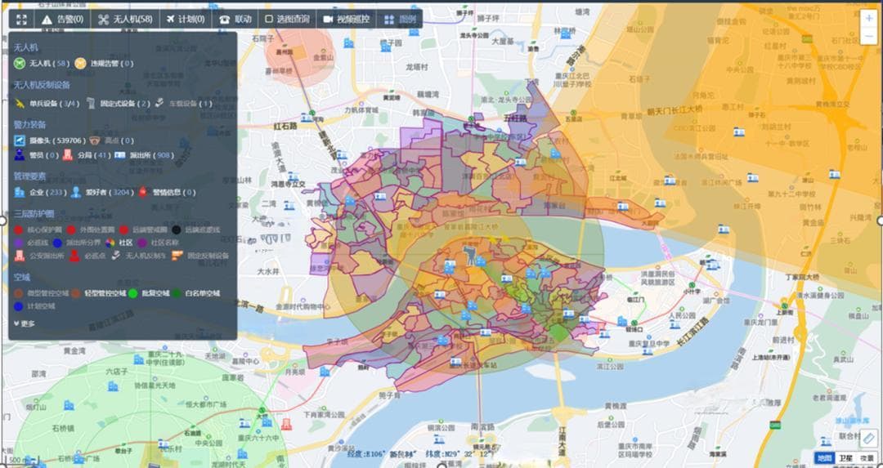Toggle the 核心保护圈 red circle layer

(x=37, y=230)
